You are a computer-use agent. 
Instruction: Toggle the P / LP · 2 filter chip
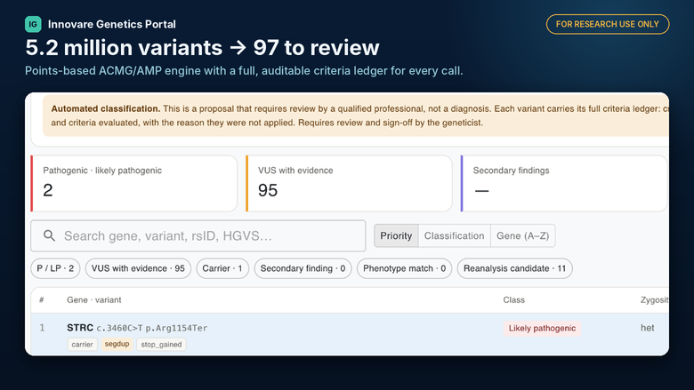pos(55,268)
